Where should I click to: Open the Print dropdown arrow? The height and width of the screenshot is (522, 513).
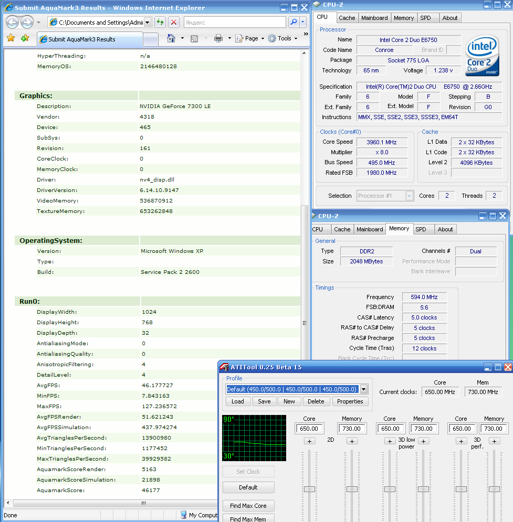click(x=229, y=39)
